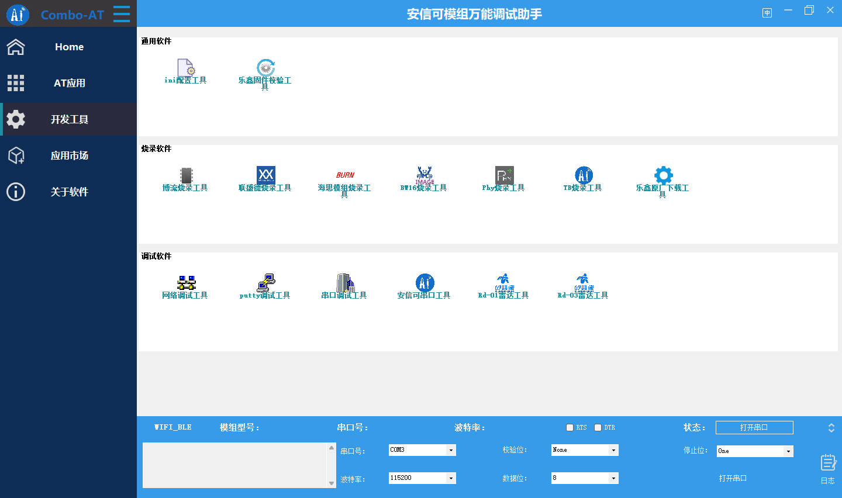Screen dimensions: 842x498
Task: Open the 应用市场 menu item
Action: point(68,155)
